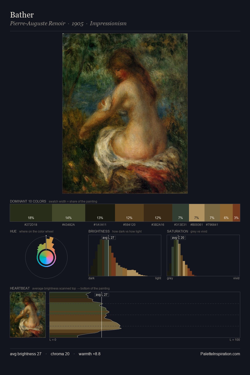
Task: Click the DOMINANT 10 COLORS heading
Action: [x=28, y=201]
